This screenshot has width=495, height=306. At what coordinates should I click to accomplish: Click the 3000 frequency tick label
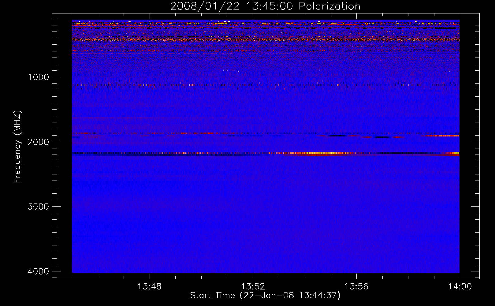point(38,207)
